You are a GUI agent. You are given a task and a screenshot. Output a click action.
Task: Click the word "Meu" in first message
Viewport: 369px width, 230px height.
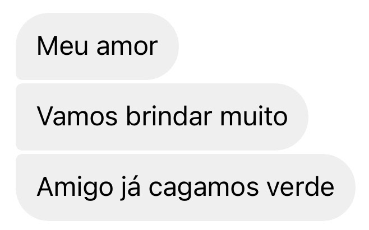pyautogui.click(x=62, y=46)
